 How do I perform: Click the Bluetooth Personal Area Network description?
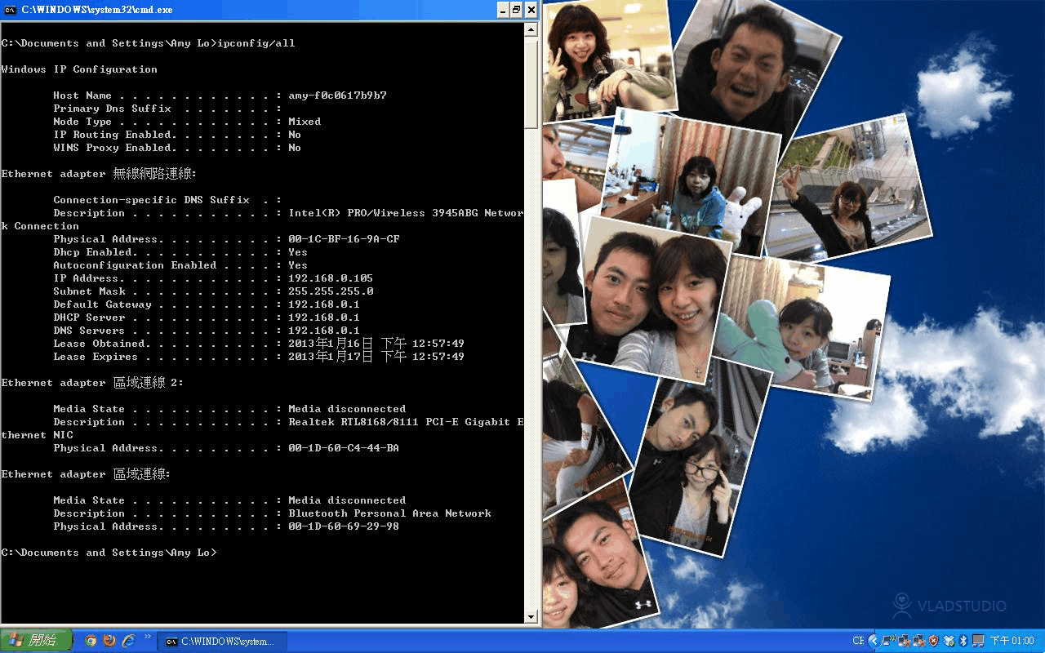389,513
